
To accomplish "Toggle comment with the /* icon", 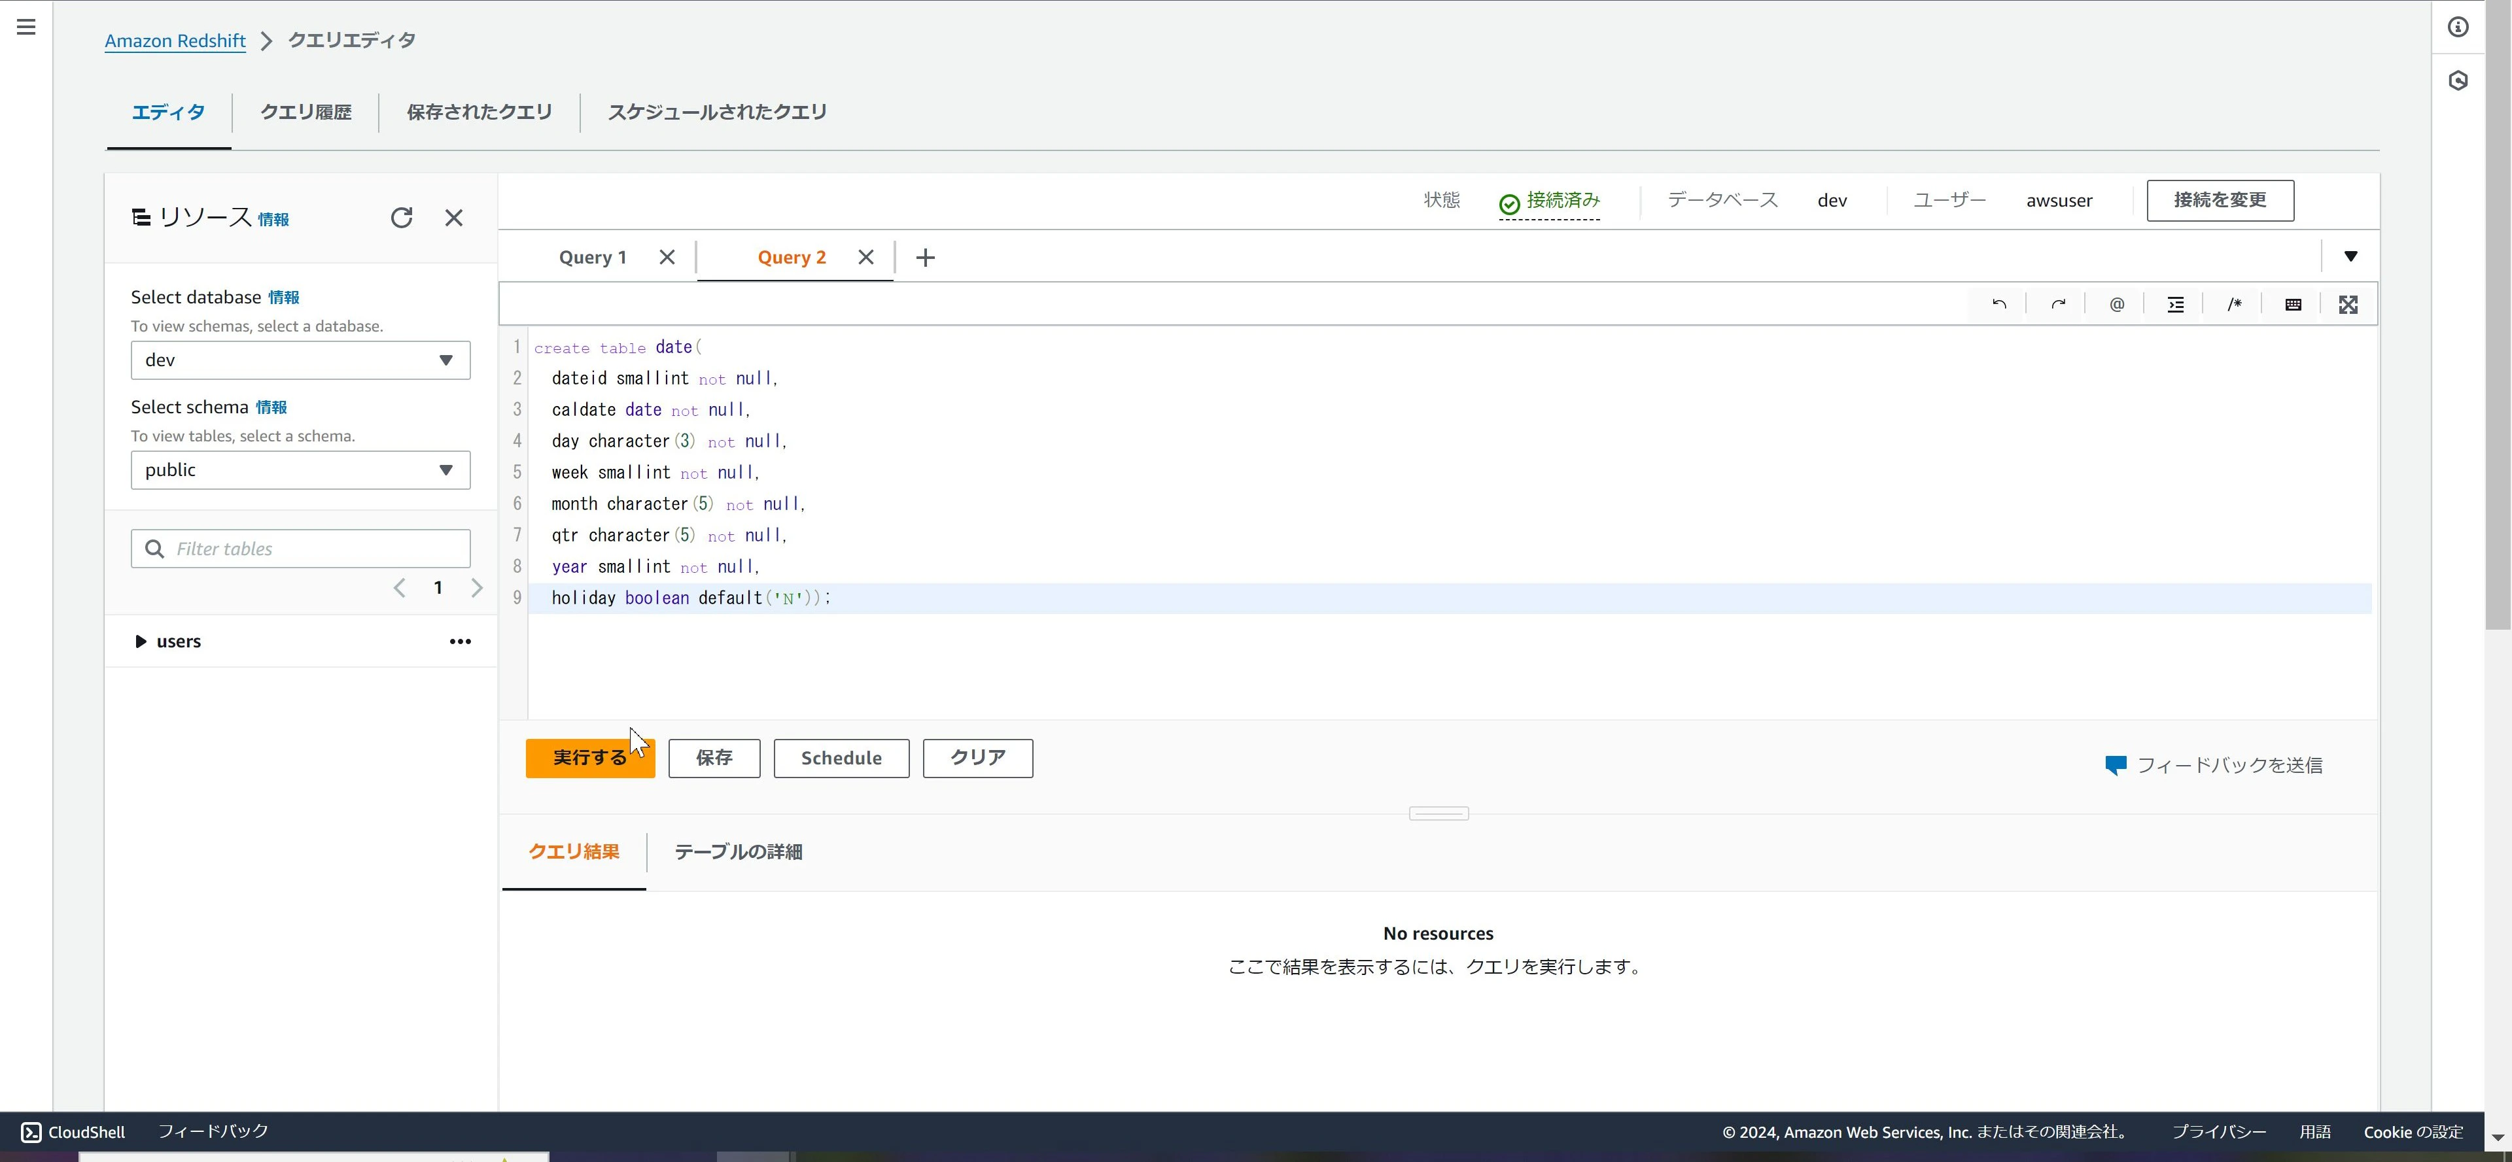I will coord(2234,304).
